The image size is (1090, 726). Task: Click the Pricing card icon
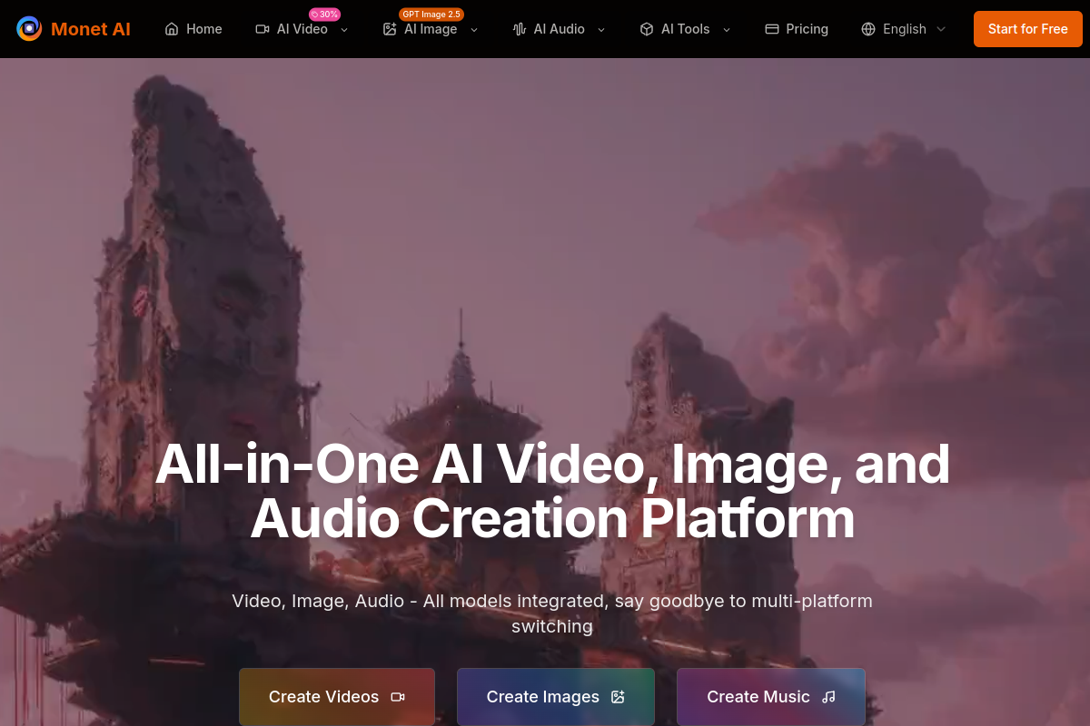point(772,29)
